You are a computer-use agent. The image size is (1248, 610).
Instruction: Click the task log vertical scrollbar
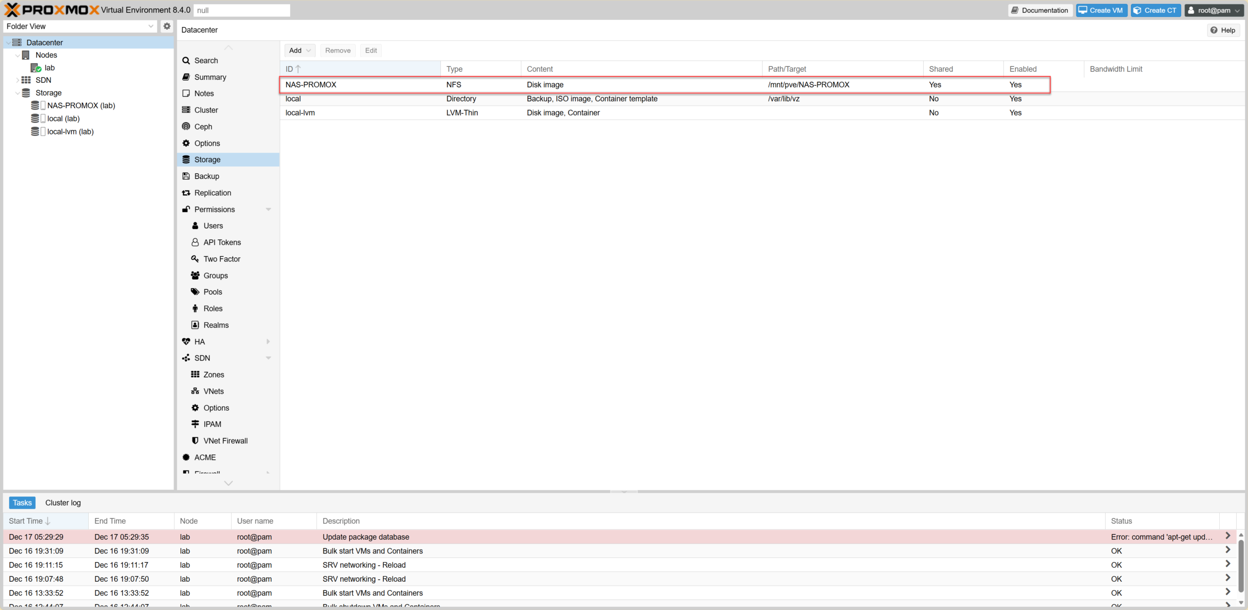pyautogui.click(x=1241, y=565)
